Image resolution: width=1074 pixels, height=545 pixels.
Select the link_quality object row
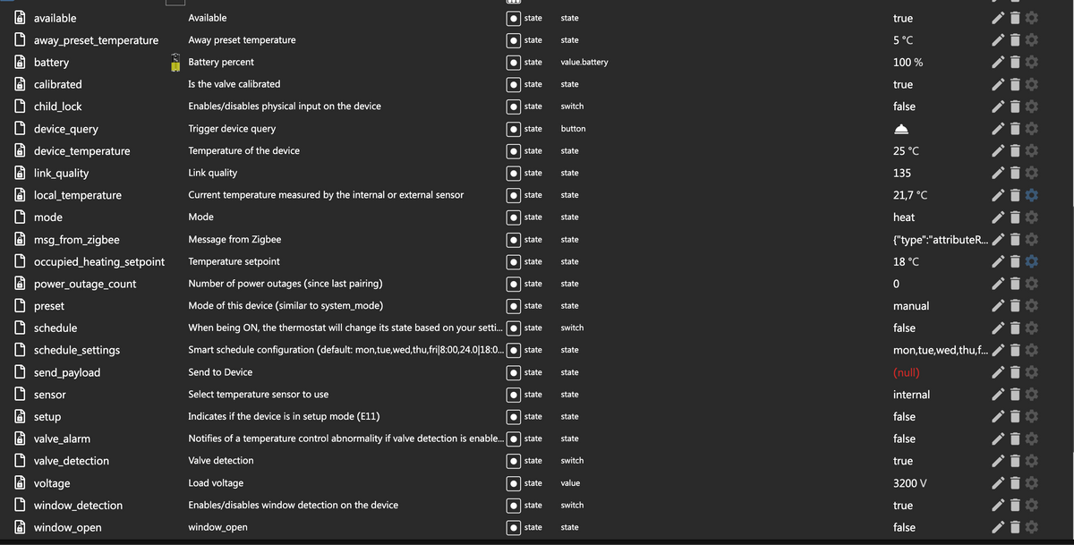(x=61, y=174)
